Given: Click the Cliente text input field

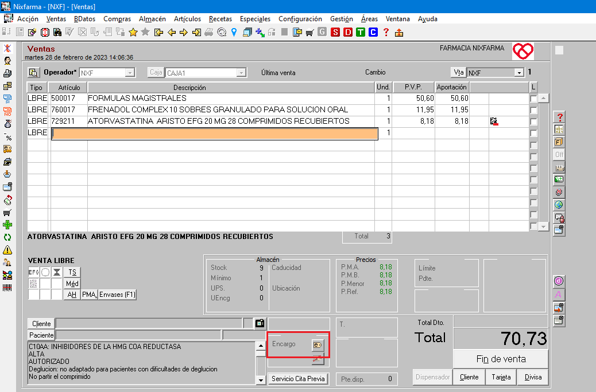Looking at the screenshot, I should click(x=149, y=324).
